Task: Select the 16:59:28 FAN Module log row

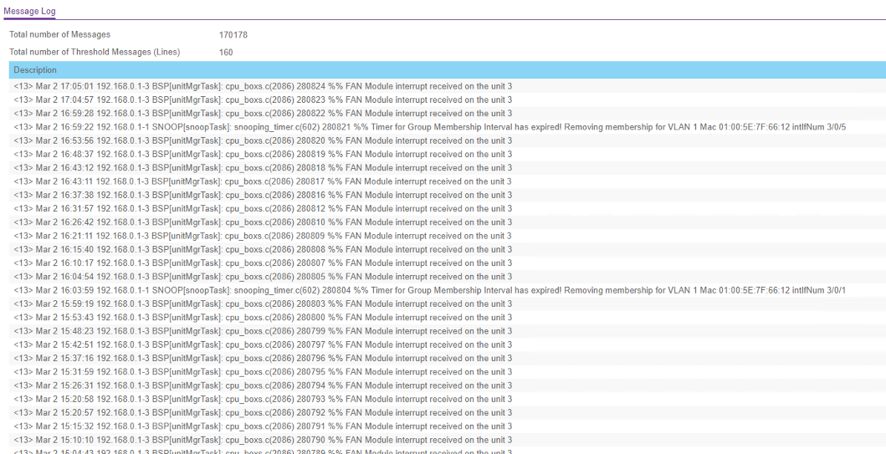Action: tap(263, 113)
